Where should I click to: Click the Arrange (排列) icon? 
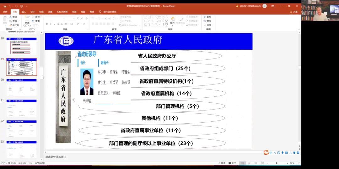coord(172,18)
